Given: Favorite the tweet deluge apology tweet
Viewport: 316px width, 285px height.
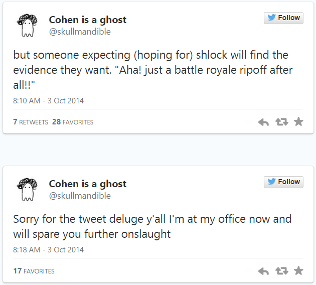Looking at the screenshot, I should [298, 270].
